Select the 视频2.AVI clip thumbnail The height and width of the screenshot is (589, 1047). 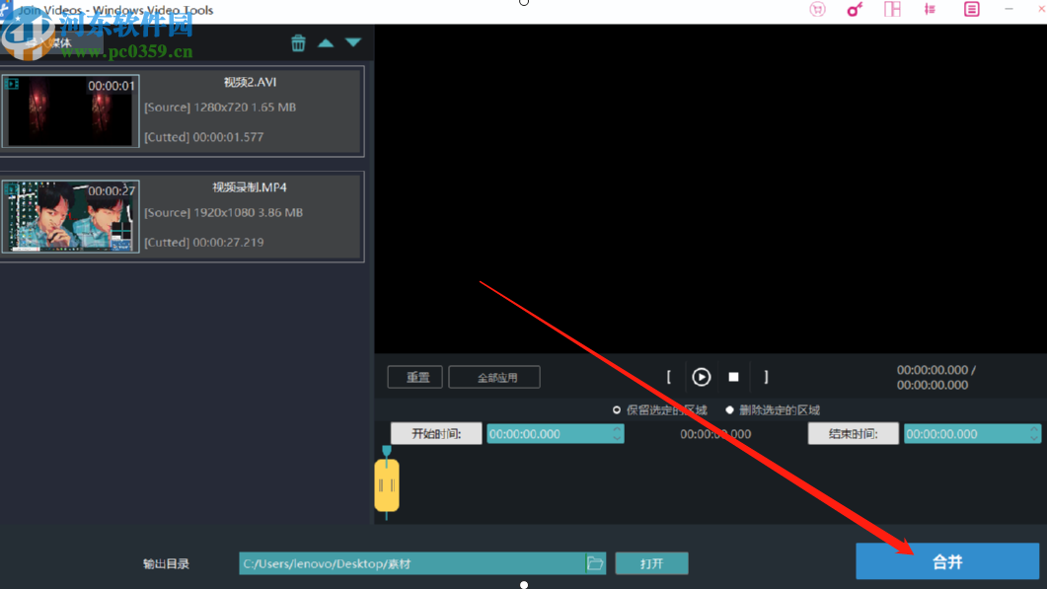click(x=70, y=110)
